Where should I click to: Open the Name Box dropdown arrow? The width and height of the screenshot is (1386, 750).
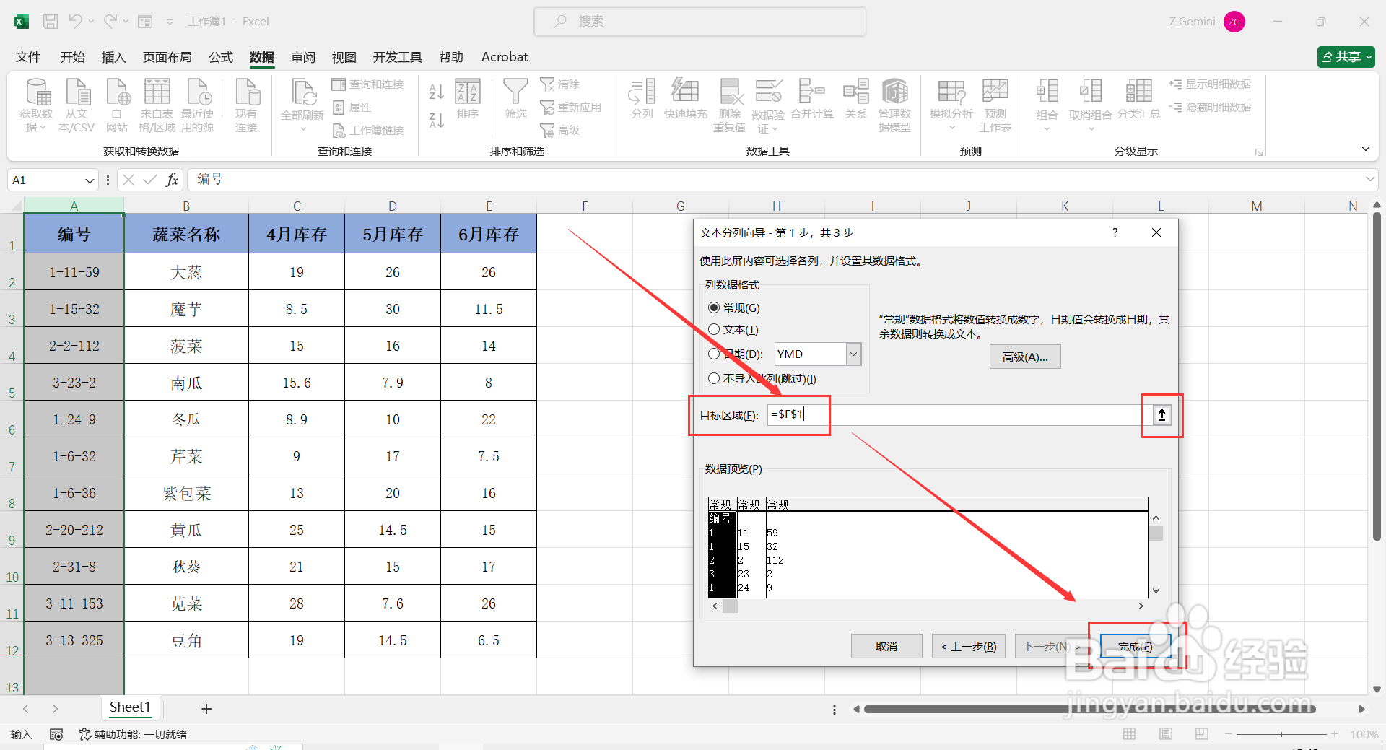pyautogui.click(x=89, y=180)
